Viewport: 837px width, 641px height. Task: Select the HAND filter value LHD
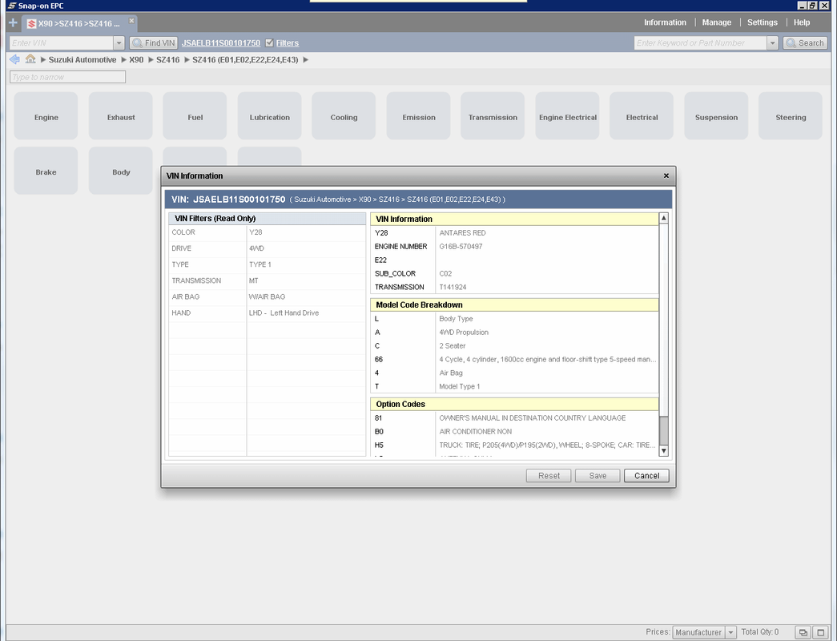pos(284,313)
